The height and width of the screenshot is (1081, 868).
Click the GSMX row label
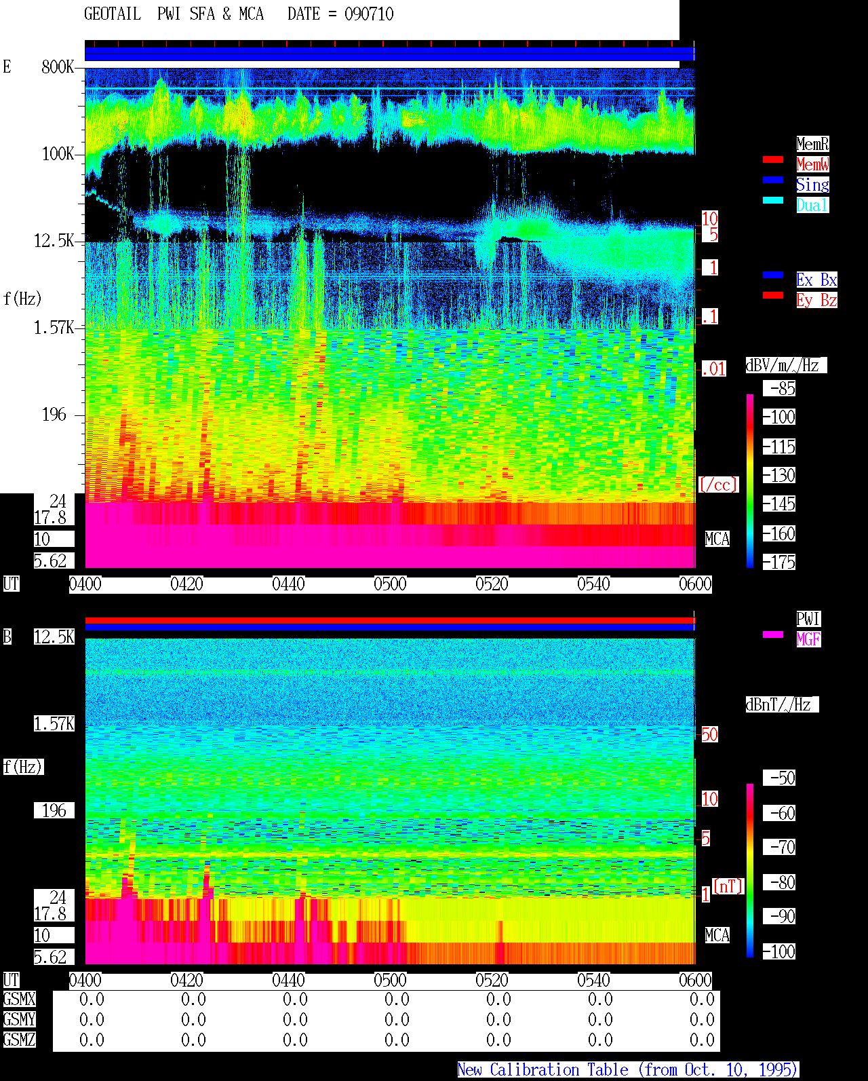coord(19,1000)
